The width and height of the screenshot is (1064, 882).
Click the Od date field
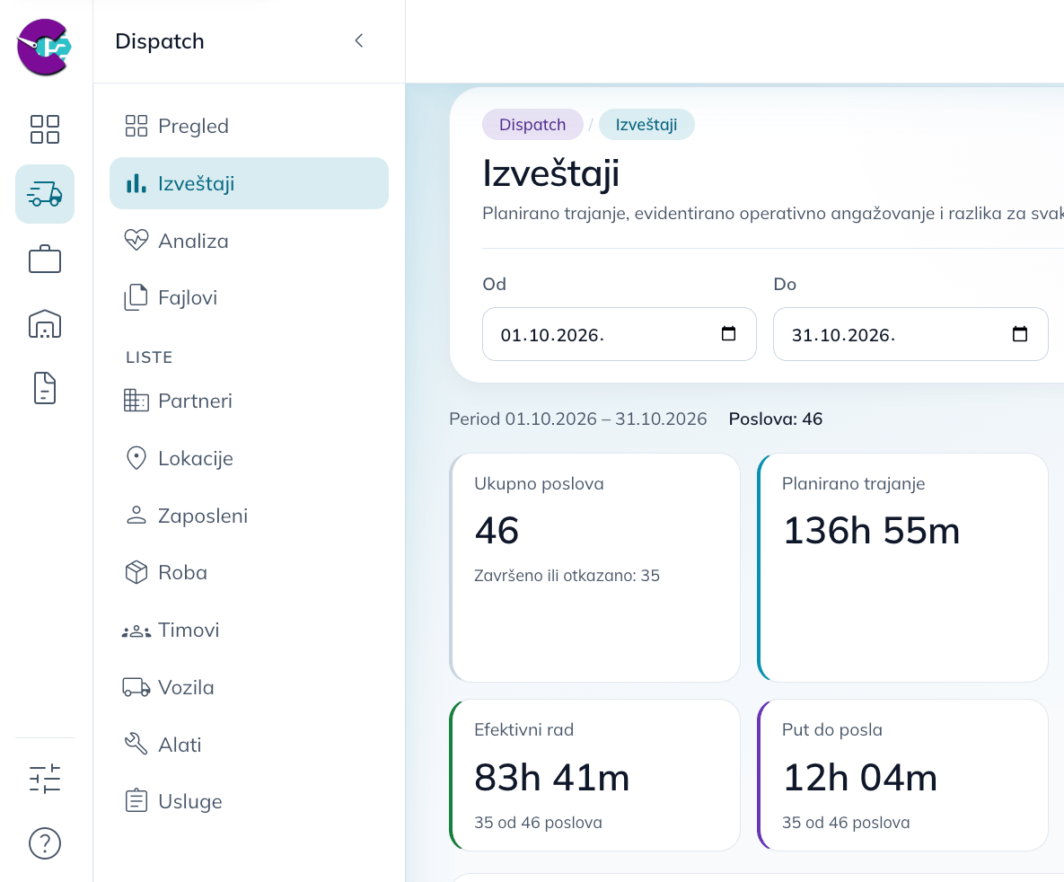pyautogui.click(x=619, y=334)
